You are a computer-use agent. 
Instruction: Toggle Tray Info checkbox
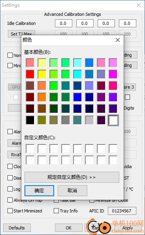56,211
